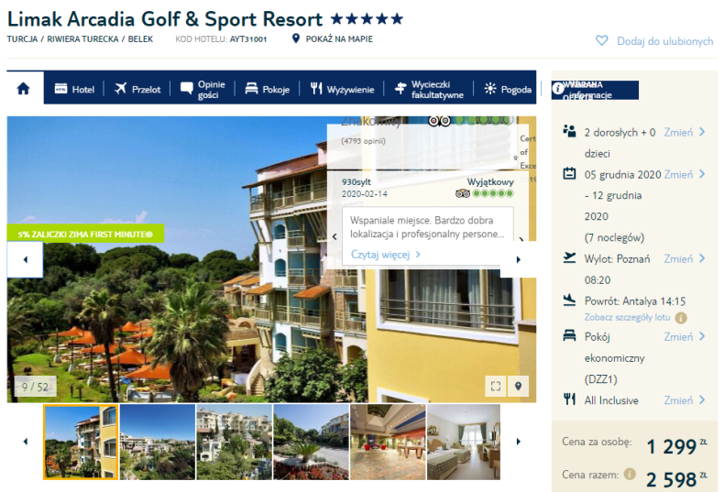Click info icon next to Cena razem
The width and height of the screenshot is (724, 492).
(x=630, y=474)
